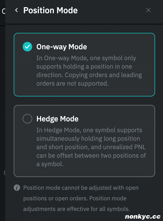Click "In One-way Mode, one symbol only" line
The image size is (163, 221).
point(86,58)
